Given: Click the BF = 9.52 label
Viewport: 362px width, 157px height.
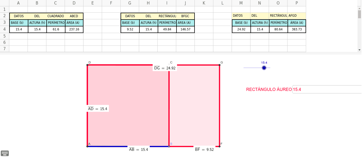Looking at the screenshot, I should (204, 149).
